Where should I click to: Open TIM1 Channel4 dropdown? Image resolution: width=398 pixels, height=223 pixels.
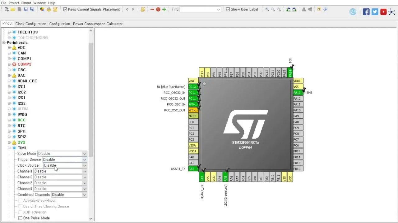coord(60,189)
